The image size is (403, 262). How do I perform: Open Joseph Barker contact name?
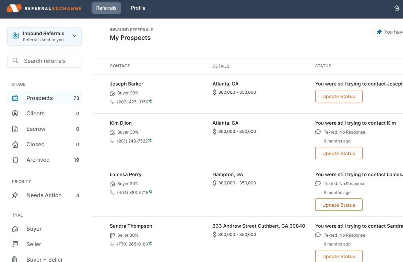pos(127,84)
